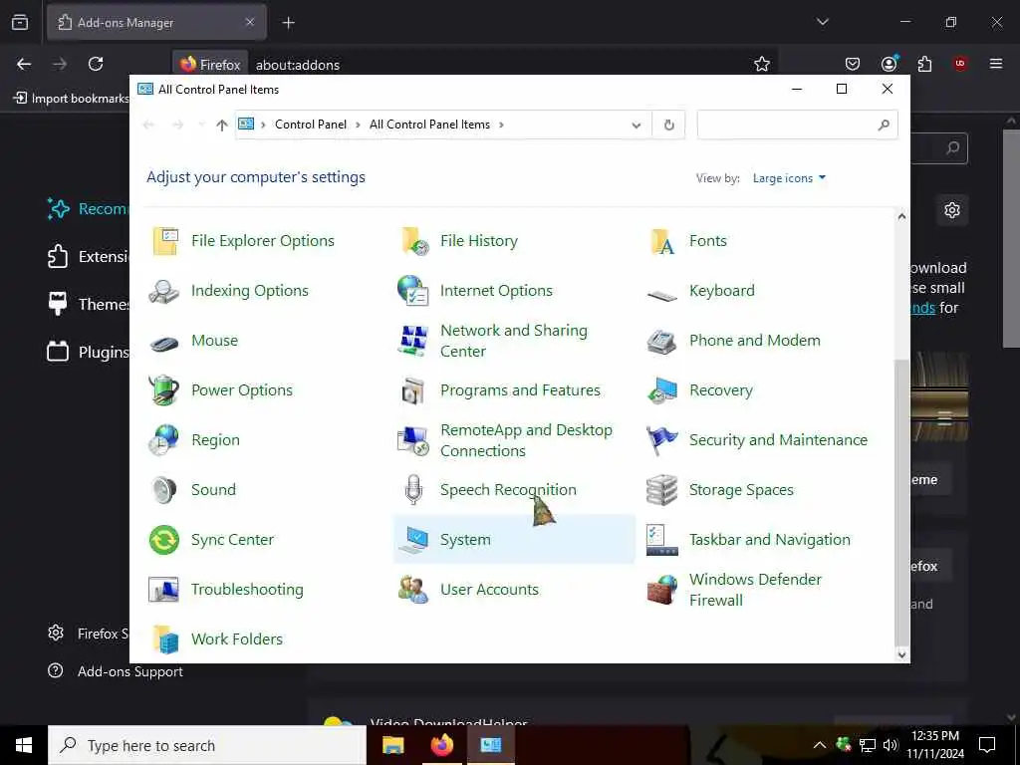Open the Firefox extensions puzzle icon
Viewport: 1020px width, 765px height.
click(924, 64)
